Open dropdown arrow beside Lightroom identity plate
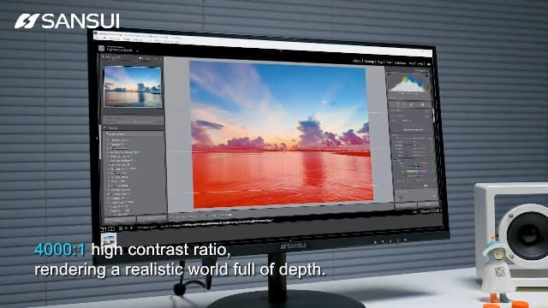Screen dimensions: 548x308 (x=137, y=51)
